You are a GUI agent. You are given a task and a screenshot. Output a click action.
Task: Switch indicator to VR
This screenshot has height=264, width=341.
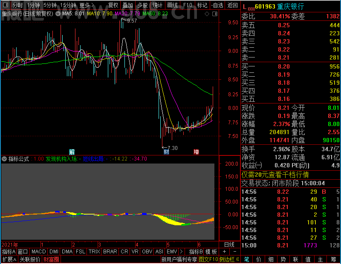[135, 252]
